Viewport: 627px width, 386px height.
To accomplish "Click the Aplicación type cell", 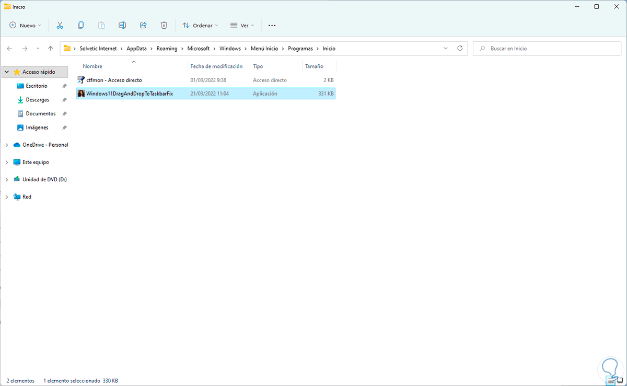I will tap(265, 93).
